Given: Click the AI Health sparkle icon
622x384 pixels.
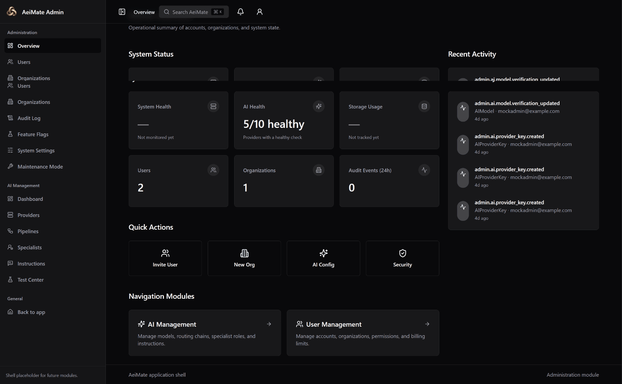Looking at the screenshot, I should pos(319,107).
